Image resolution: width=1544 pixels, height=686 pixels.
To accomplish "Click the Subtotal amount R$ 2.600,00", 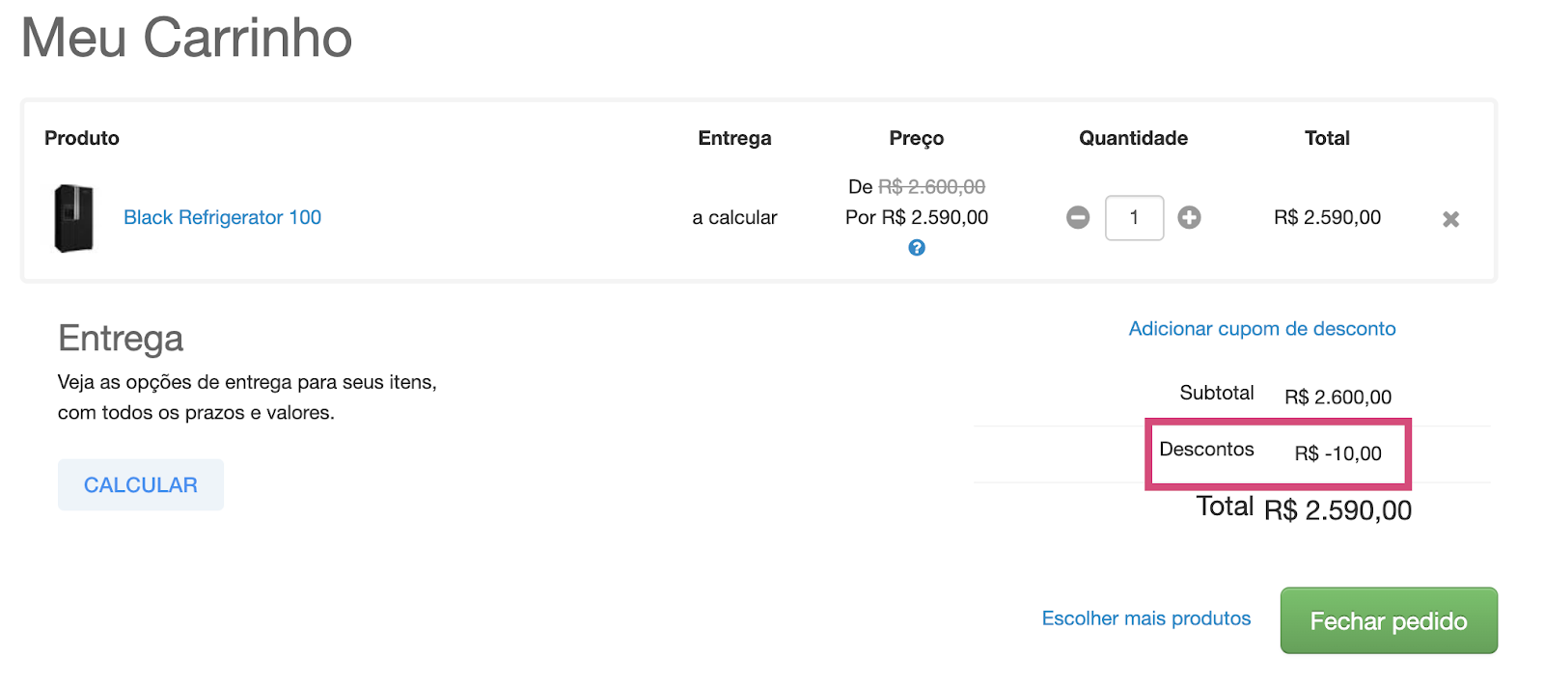I will (1337, 396).
